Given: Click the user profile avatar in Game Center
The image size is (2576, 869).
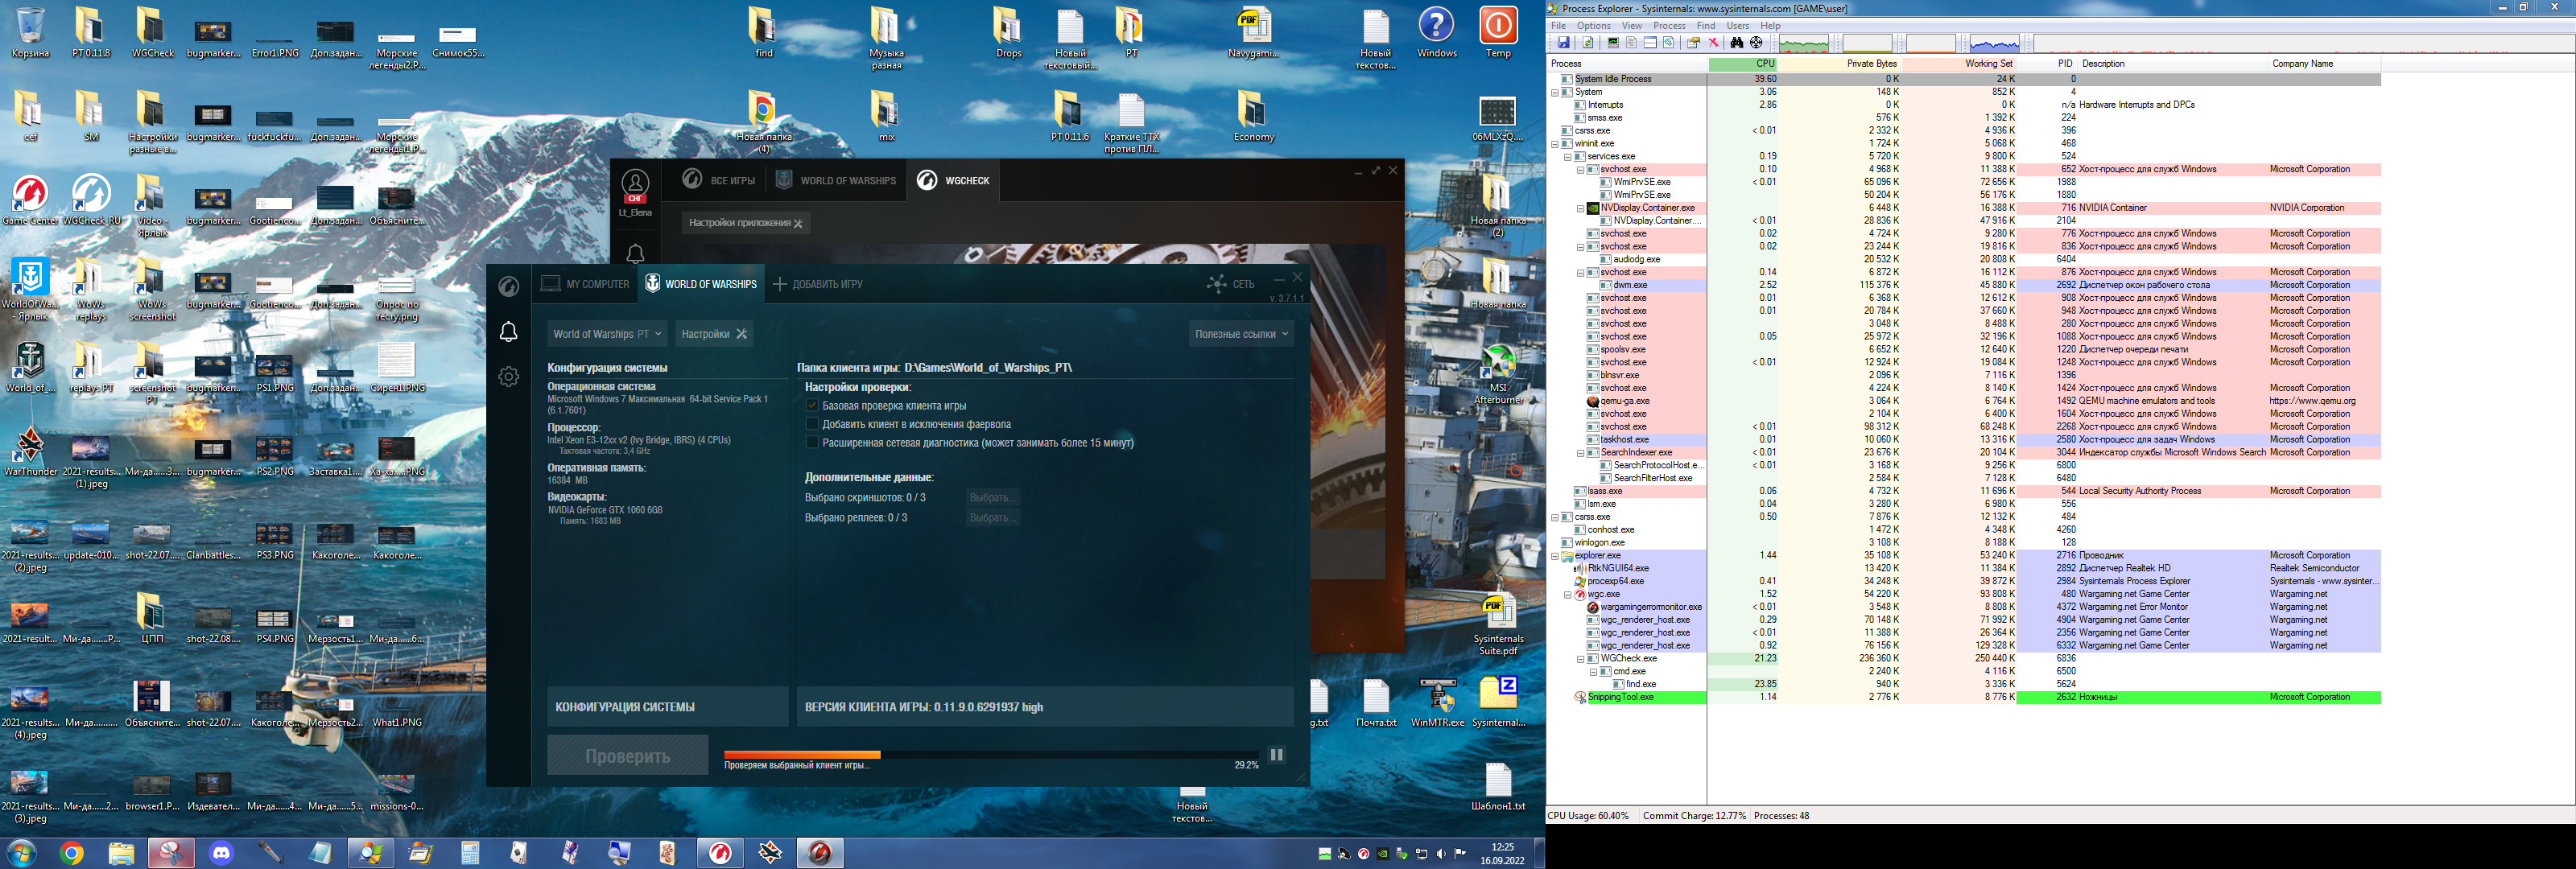Looking at the screenshot, I should click(x=635, y=183).
